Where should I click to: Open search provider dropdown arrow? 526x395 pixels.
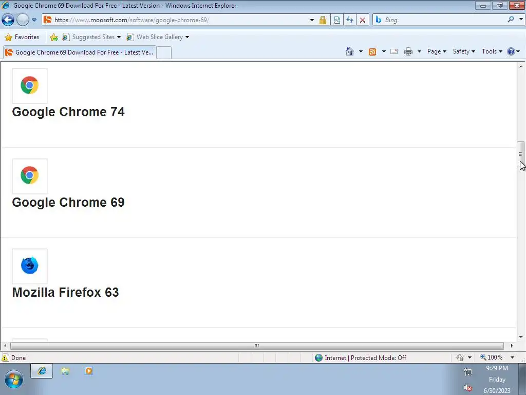[521, 20]
